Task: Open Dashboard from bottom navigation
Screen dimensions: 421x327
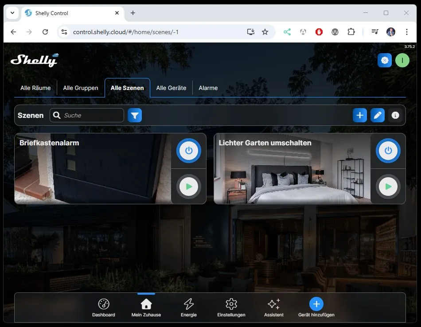Action: click(x=103, y=308)
